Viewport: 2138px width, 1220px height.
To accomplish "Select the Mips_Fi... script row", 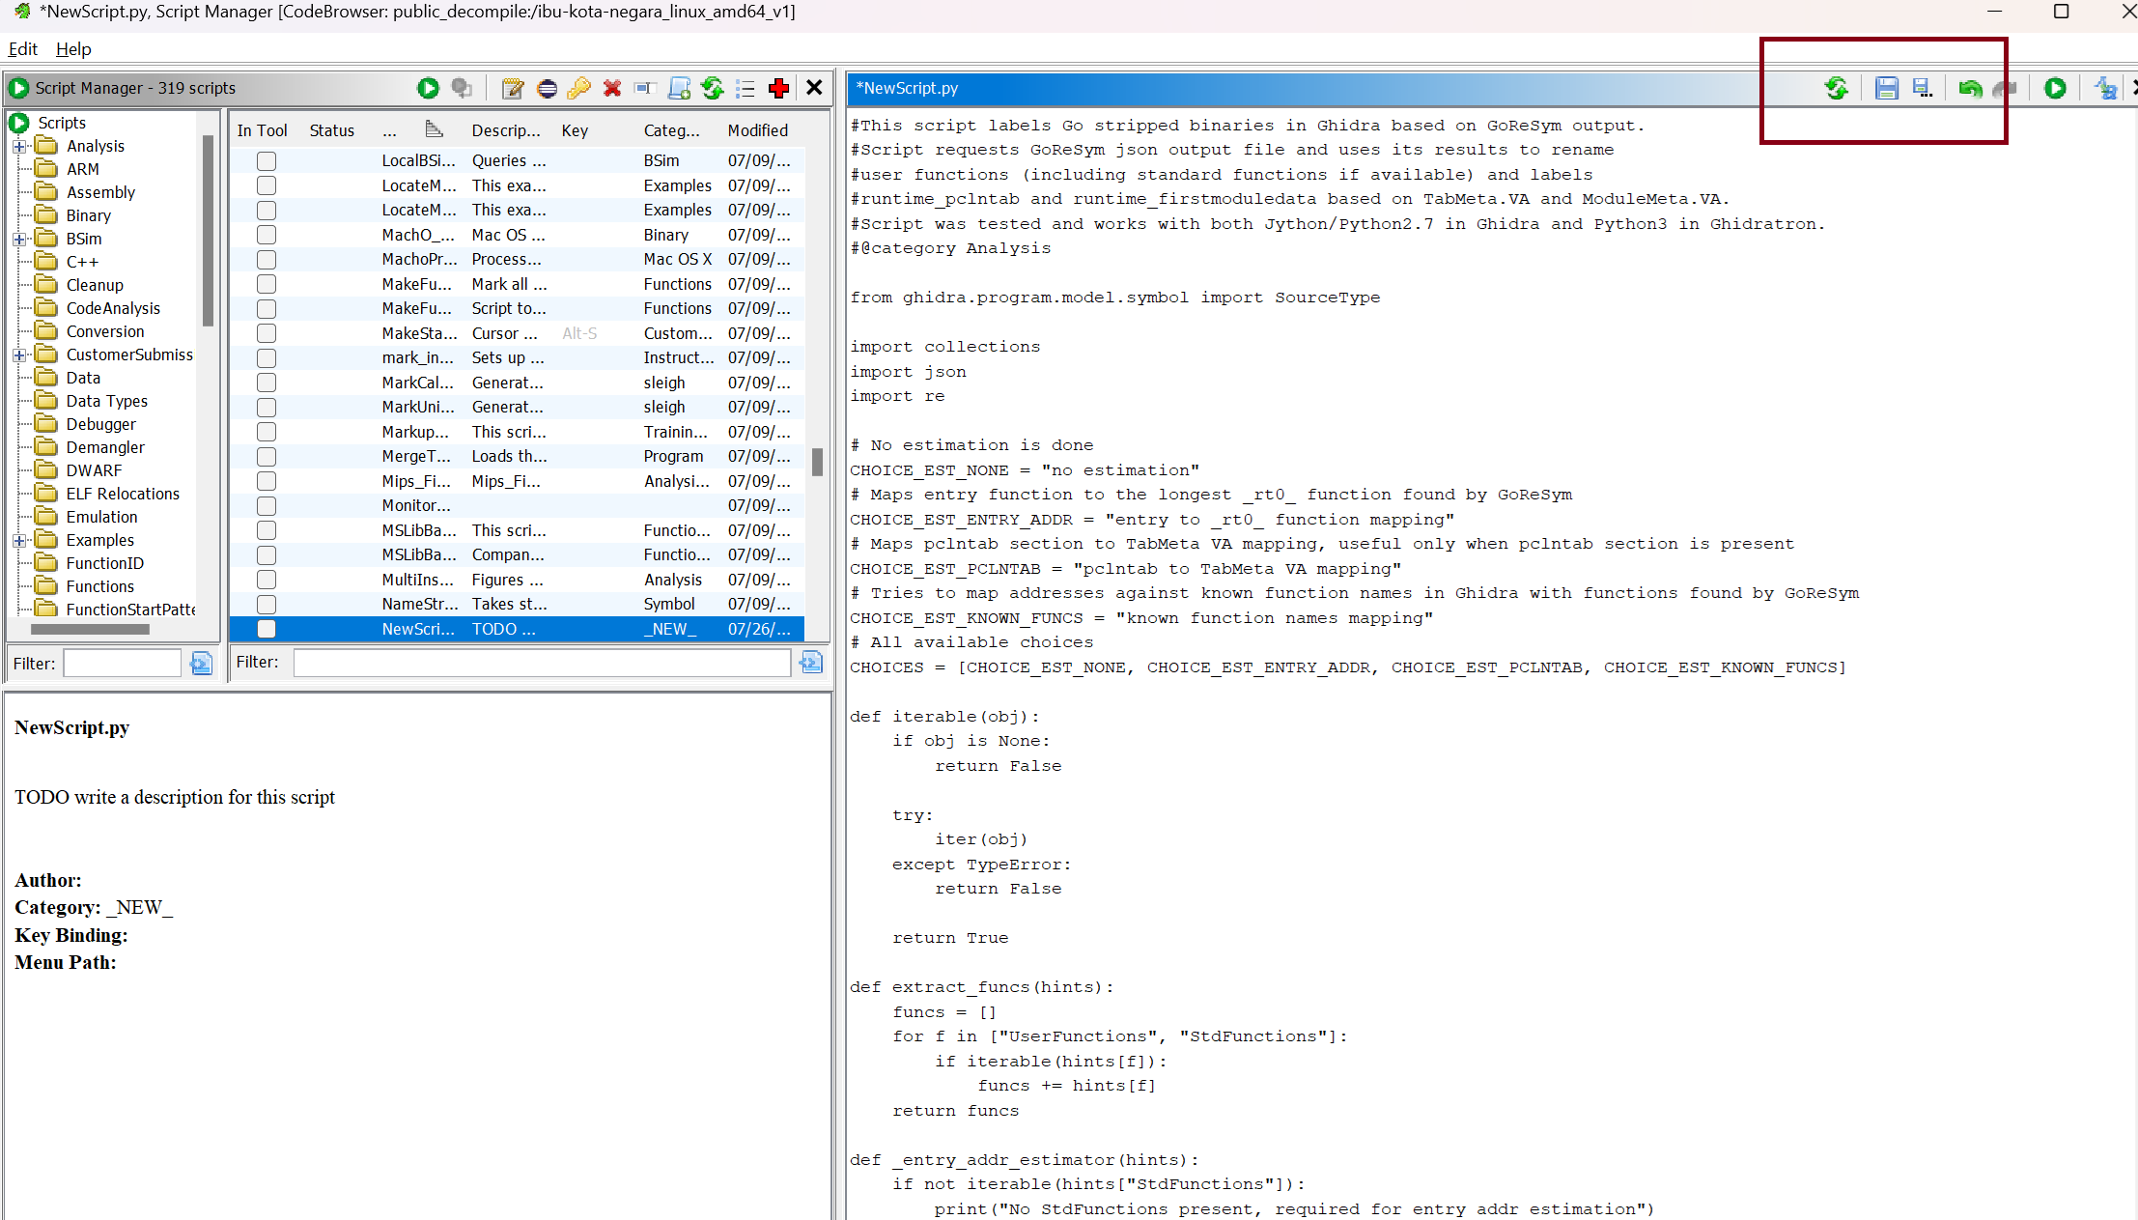I will point(517,481).
